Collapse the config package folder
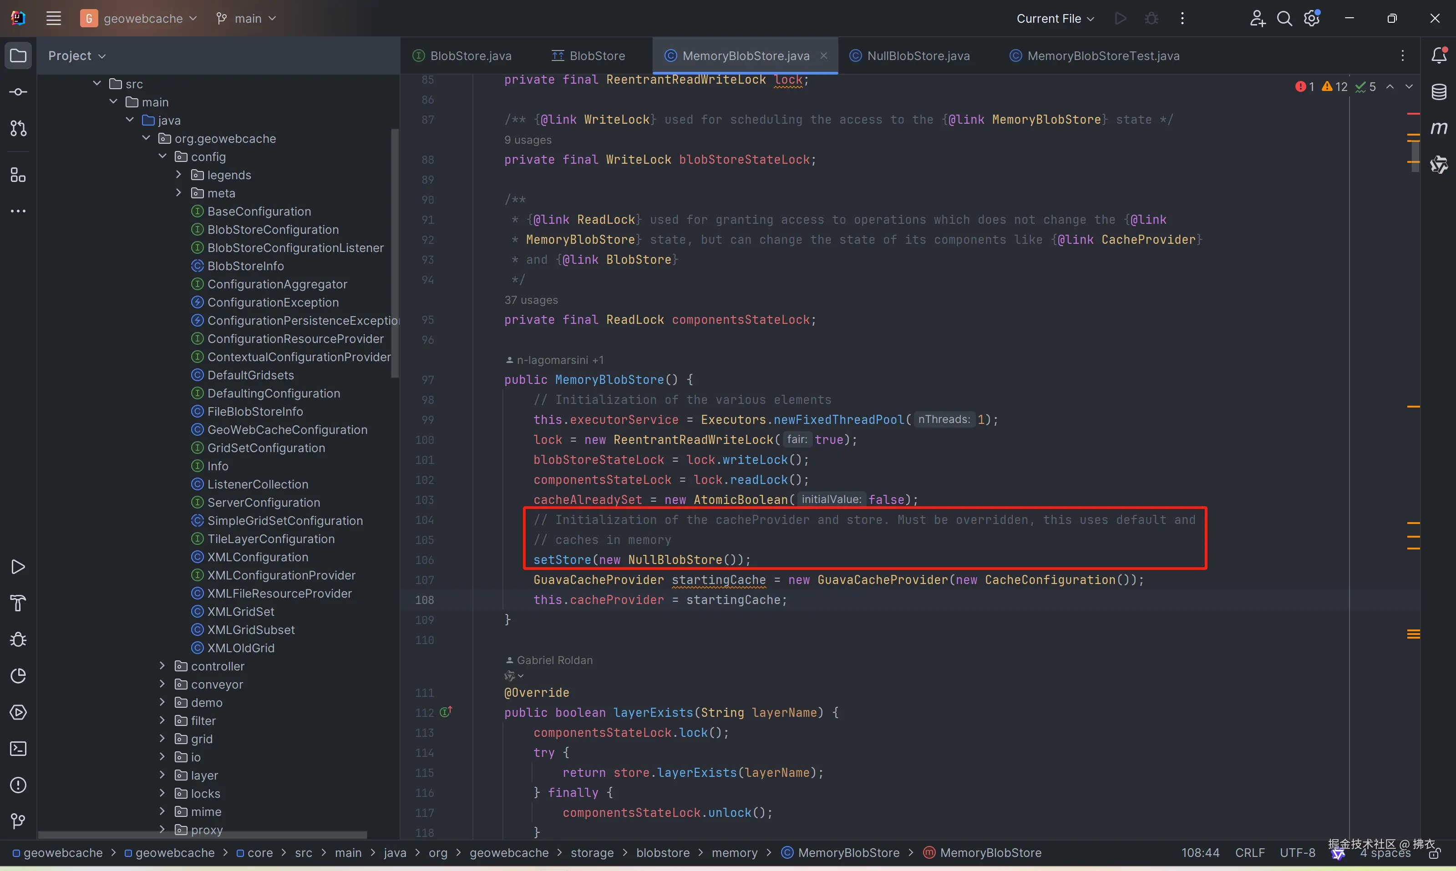1456x871 pixels. 162,156
